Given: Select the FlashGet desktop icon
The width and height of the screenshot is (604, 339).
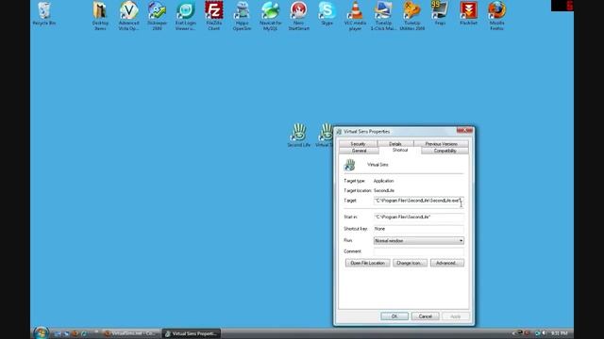Looking at the screenshot, I should (x=468, y=13).
